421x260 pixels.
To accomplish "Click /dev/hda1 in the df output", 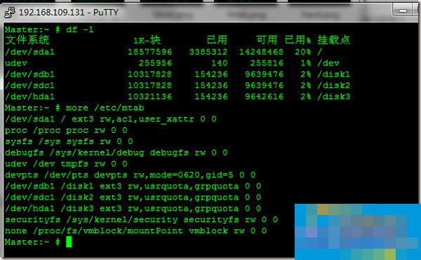I will pos(29,96).
